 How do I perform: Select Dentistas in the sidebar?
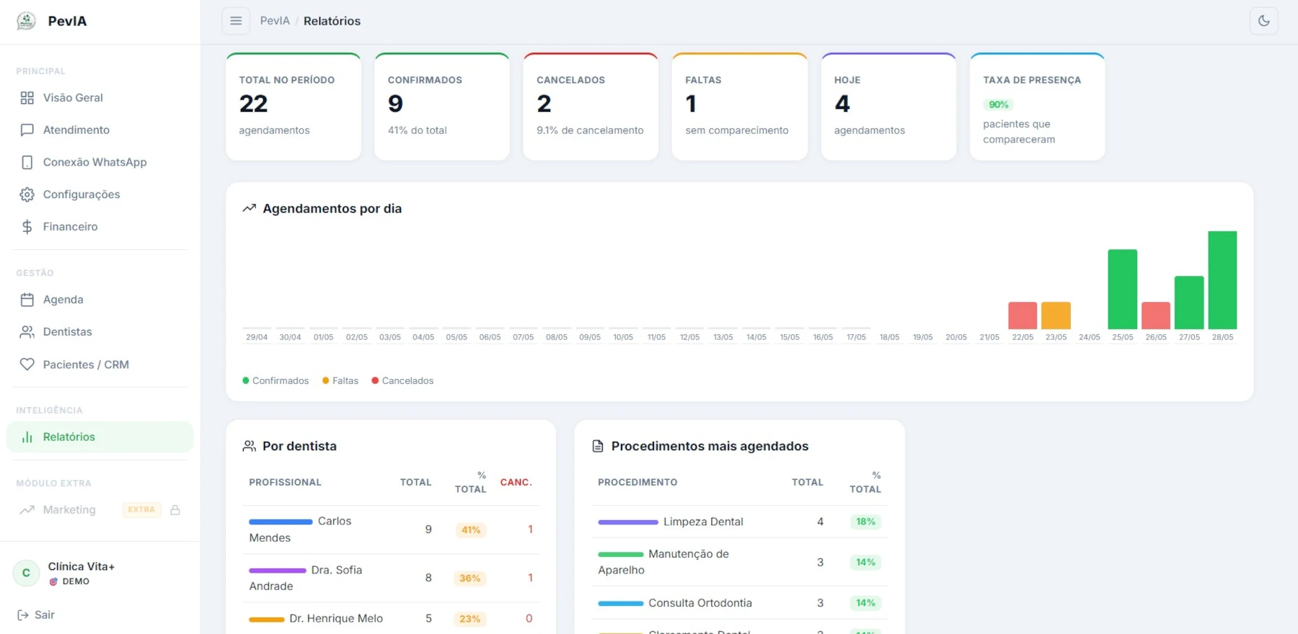[100, 332]
